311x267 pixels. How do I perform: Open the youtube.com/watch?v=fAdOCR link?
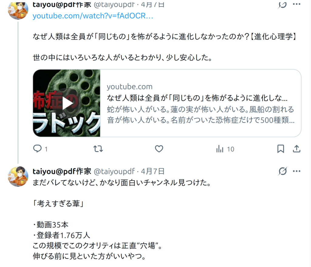pyautogui.click(x=93, y=16)
